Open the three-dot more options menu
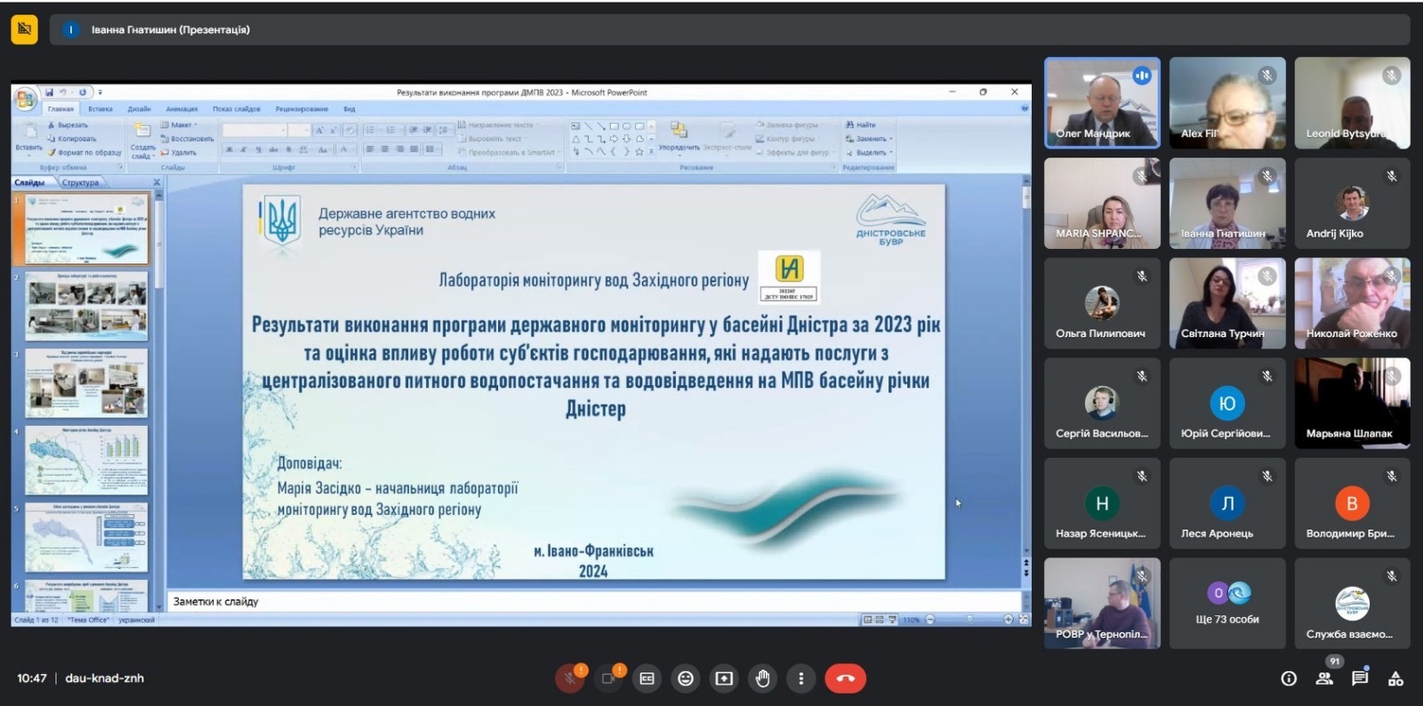The height and width of the screenshot is (706, 1423). (x=800, y=678)
